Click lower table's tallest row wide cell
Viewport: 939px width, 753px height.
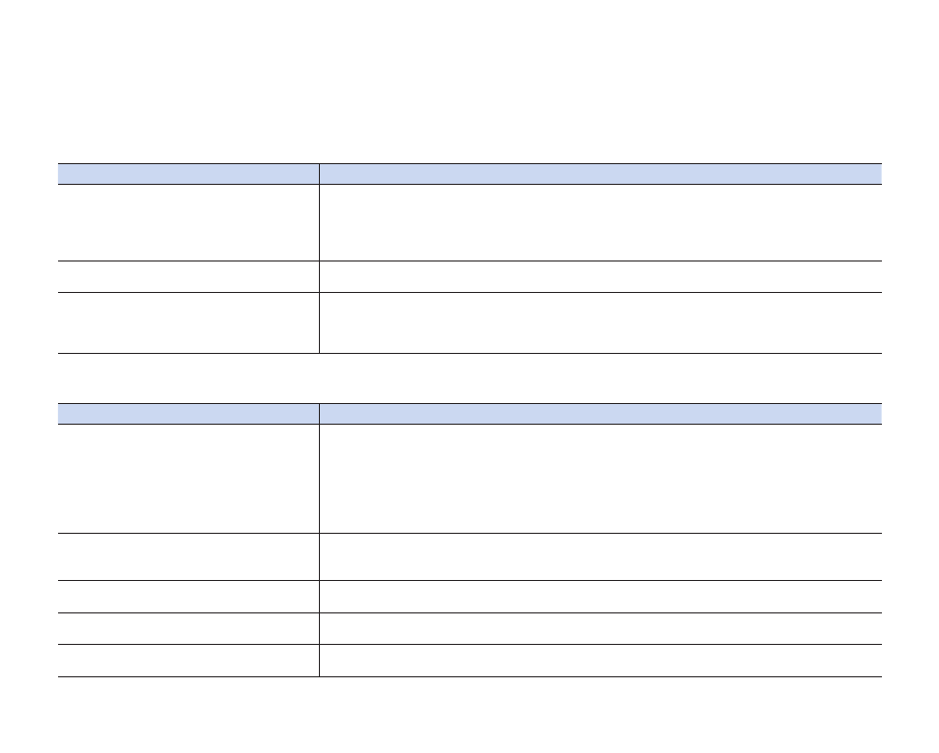coord(600,479)
